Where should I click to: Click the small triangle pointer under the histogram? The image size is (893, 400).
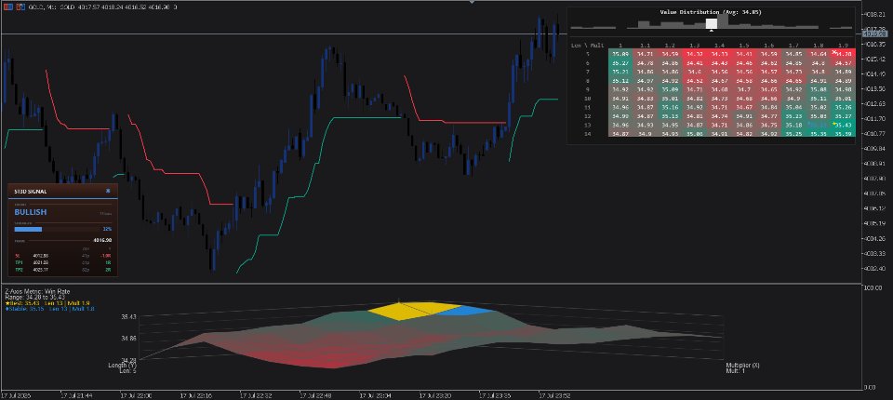(712, 31)
